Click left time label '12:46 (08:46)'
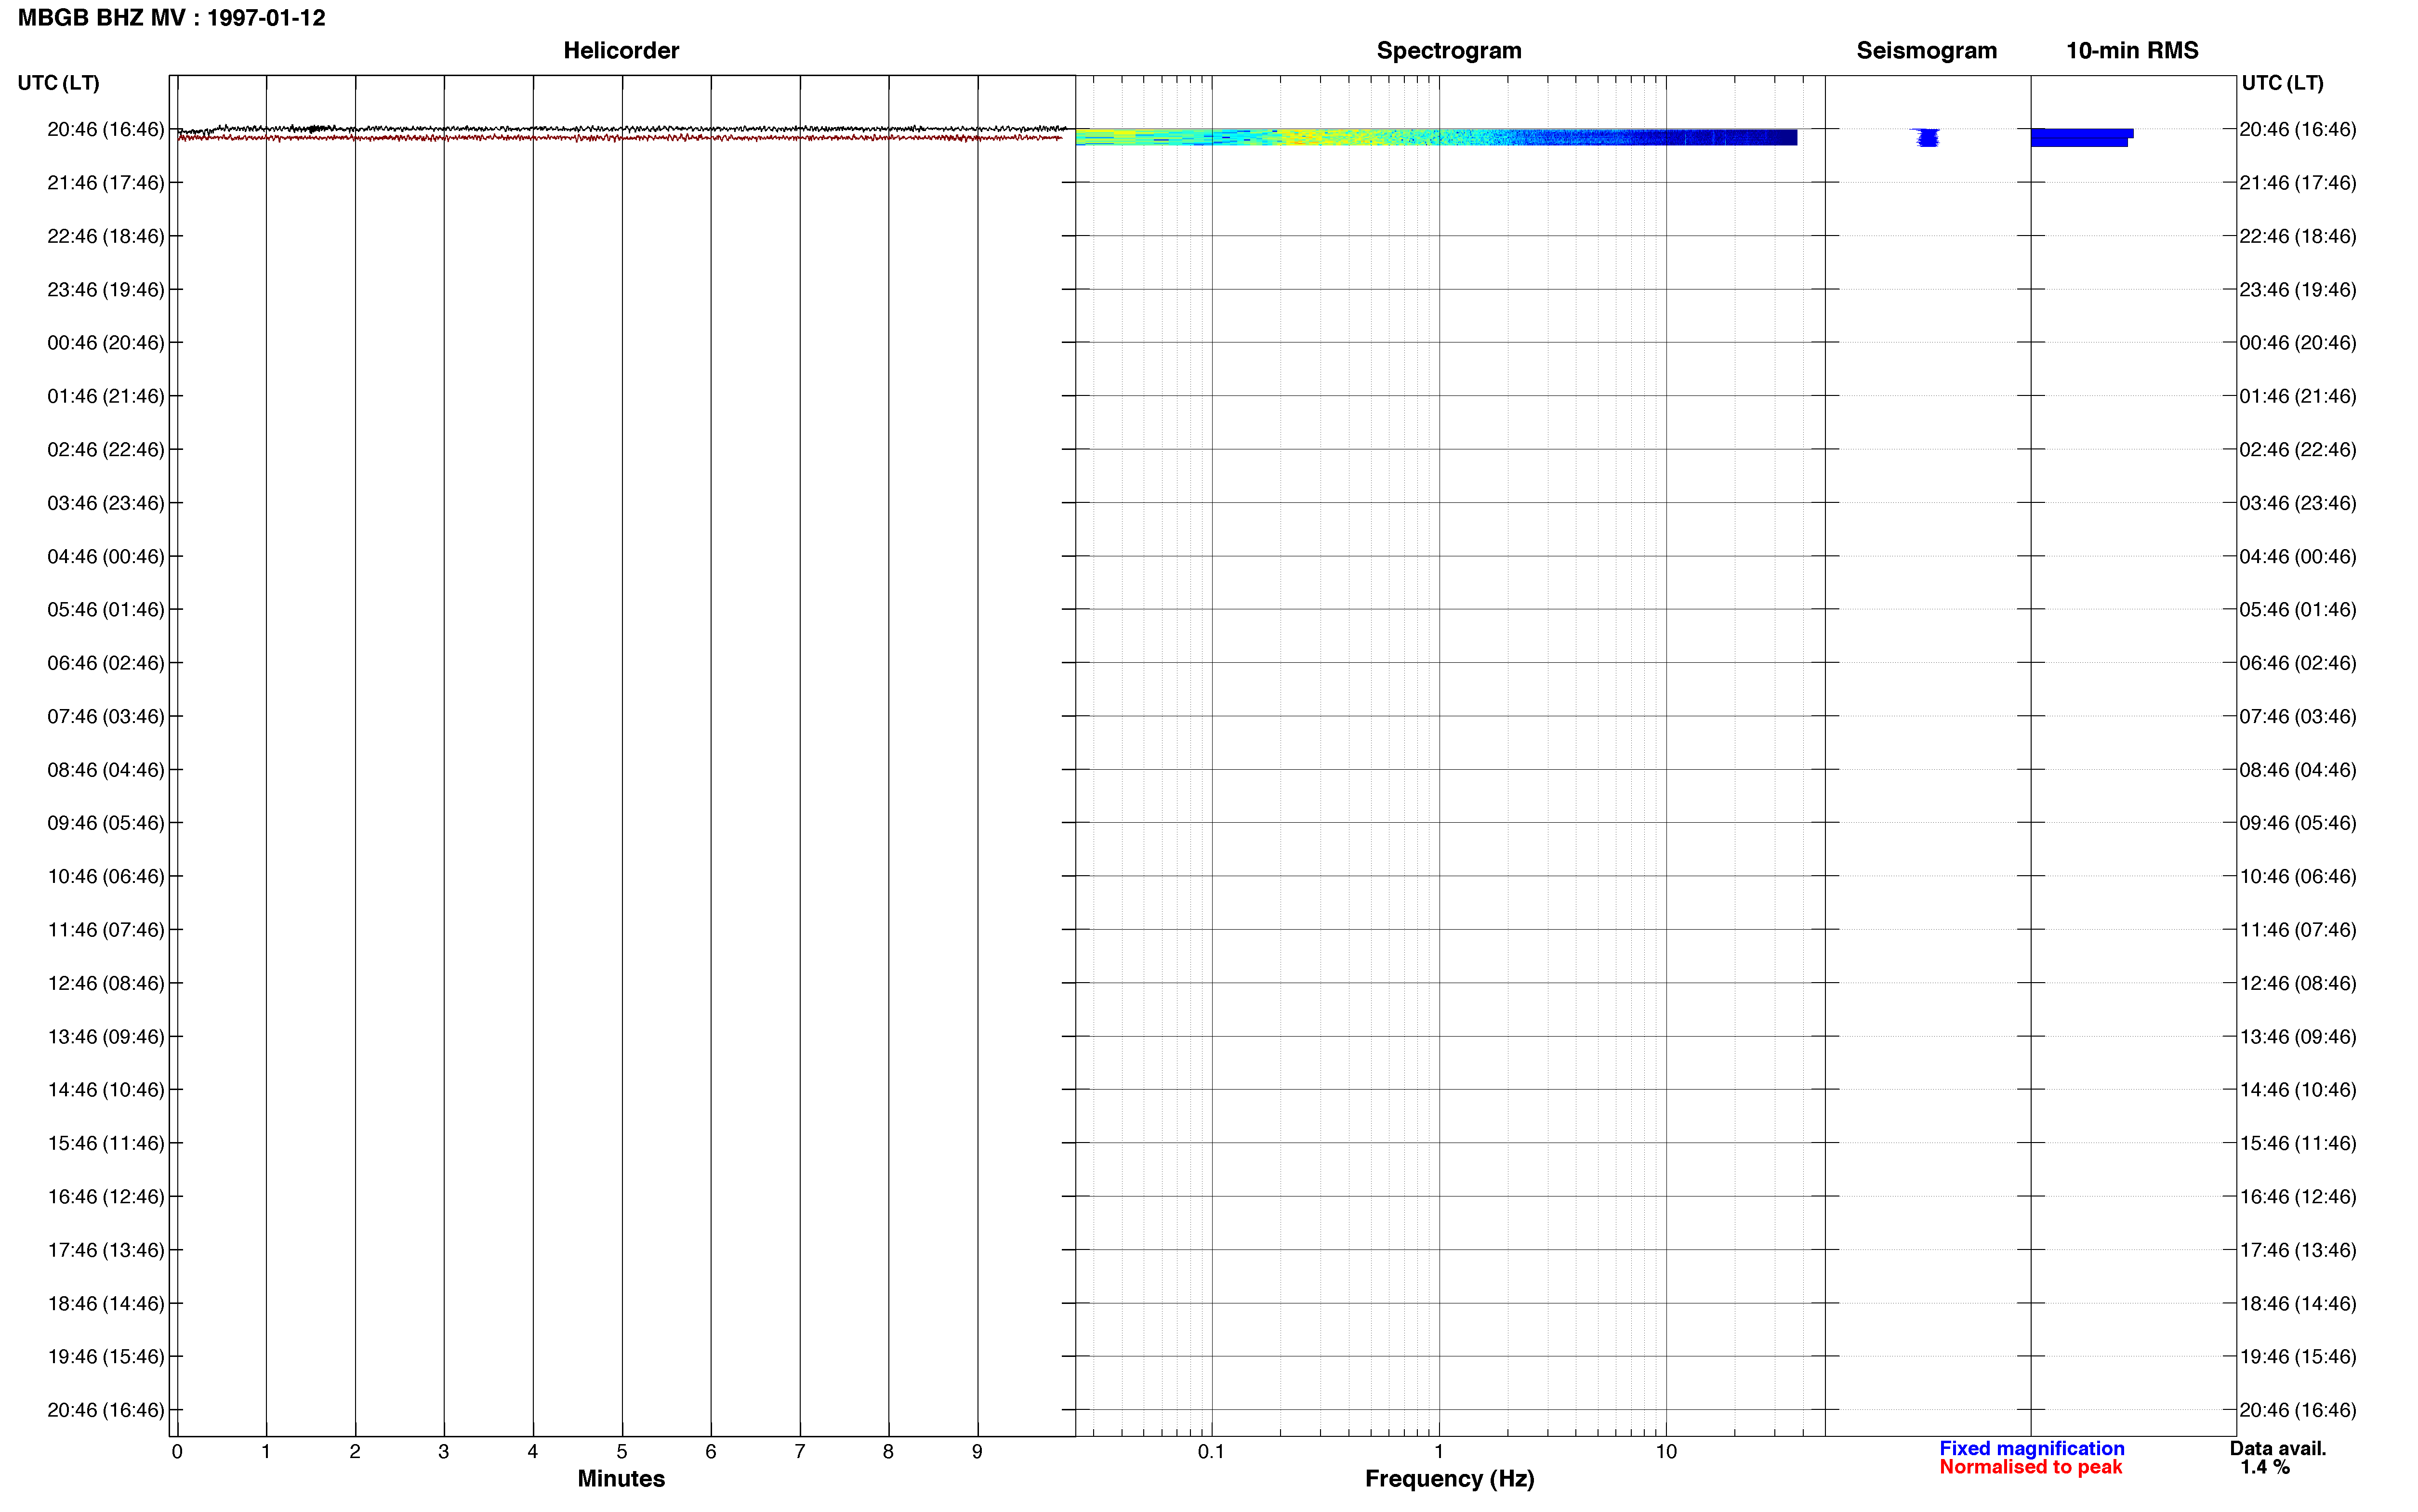Screen dimensions: 2418x1512 [106, 983]
